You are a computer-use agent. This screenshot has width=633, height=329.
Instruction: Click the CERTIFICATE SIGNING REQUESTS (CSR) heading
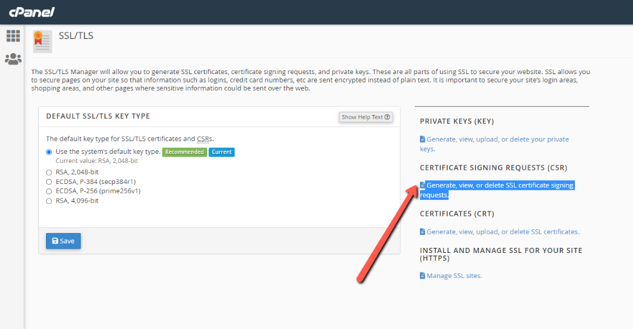(x=494, y=168)
